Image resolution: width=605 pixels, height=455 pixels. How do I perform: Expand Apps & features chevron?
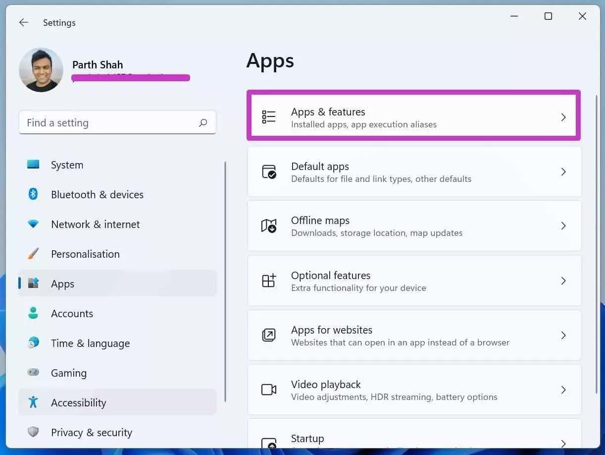(x=563, y=117)
